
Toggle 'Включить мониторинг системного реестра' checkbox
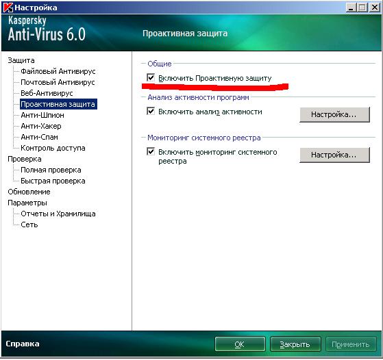coord(151,151)
